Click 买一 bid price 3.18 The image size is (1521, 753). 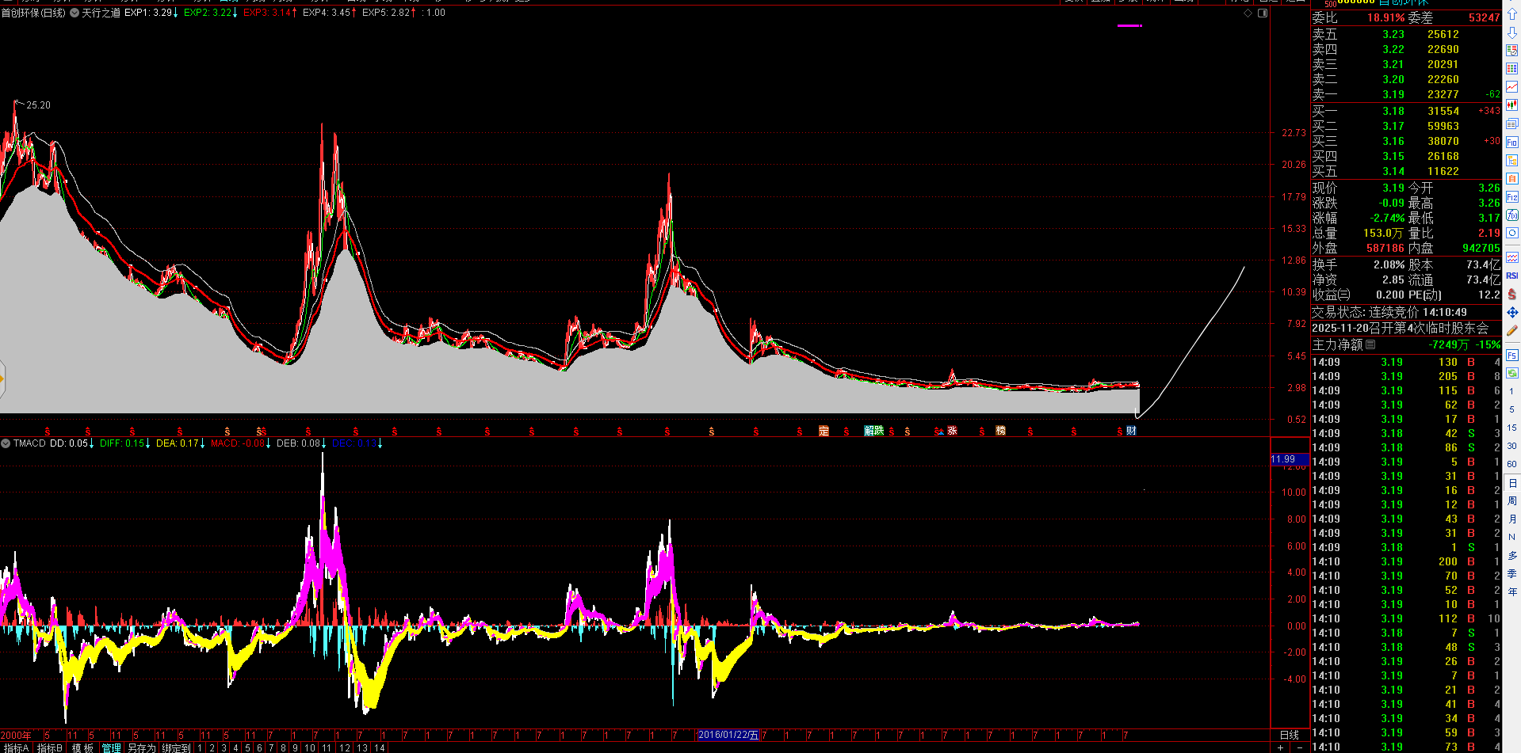(x=1393, y=111)
